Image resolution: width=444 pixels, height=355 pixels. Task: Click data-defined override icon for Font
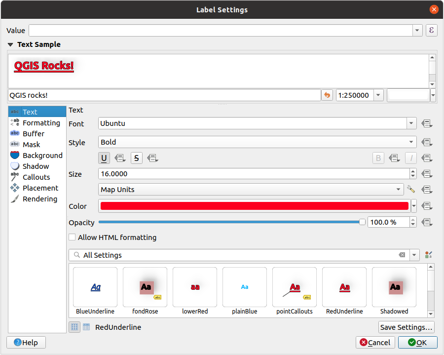click(427, 123)
